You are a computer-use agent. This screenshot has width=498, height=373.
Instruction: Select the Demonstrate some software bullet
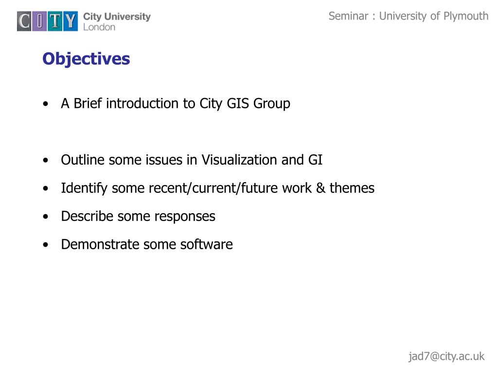[x=147, y=245]
